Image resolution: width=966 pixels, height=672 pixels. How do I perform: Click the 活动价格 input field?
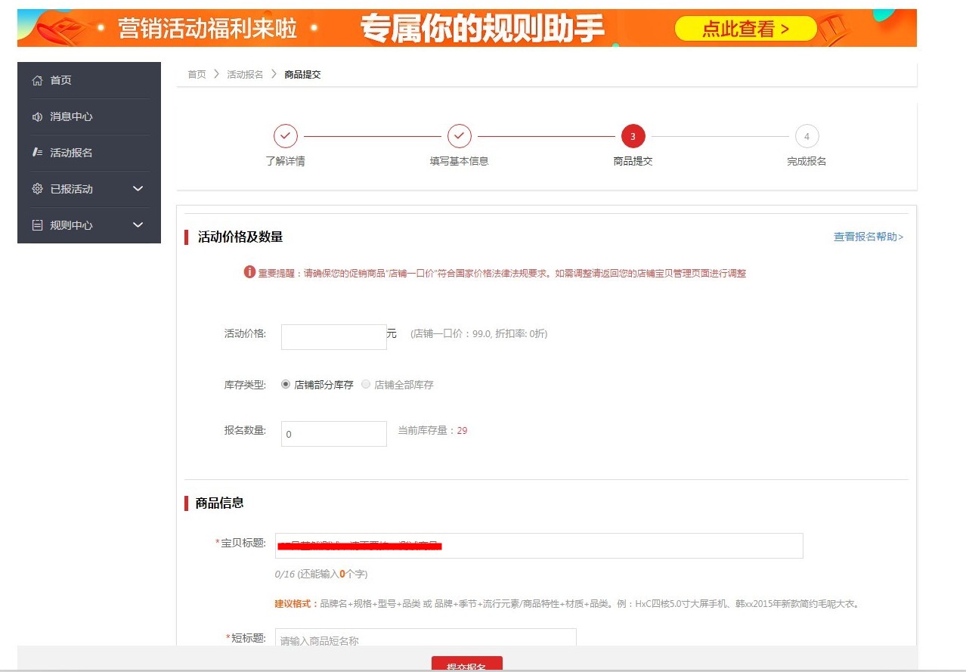(x=334, y=337)
